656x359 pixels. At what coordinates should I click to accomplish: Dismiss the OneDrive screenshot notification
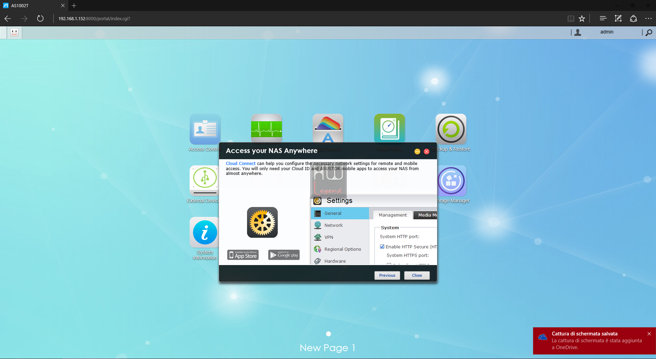649,334
